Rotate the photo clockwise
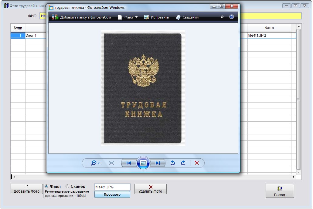This screenshot has height=209, width=313. [x=183, y=163]
